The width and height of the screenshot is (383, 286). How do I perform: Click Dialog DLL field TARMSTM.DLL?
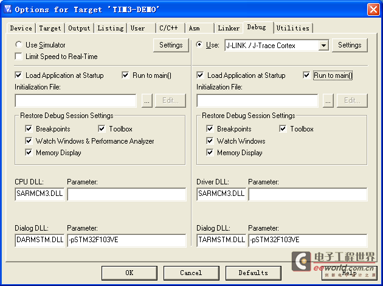tap(221, 240)
